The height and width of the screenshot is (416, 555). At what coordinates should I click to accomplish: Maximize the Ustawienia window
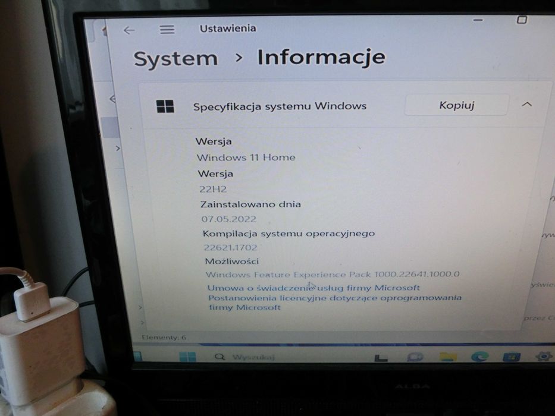(522, 20)
